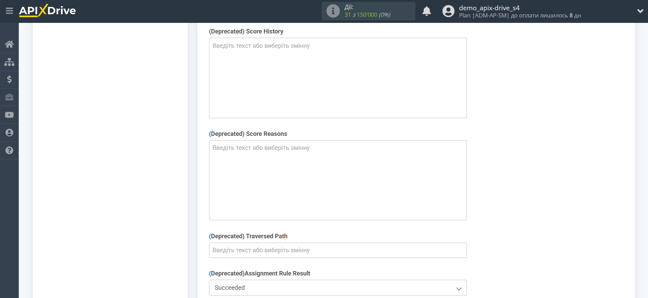Click the plan details text line
This screenshot has height=298, width=648.
(520, 15)
